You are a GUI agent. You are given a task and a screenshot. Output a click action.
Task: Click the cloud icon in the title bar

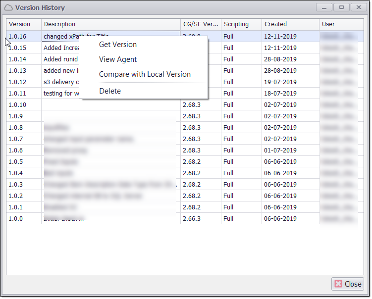click(x=8, y=8)
